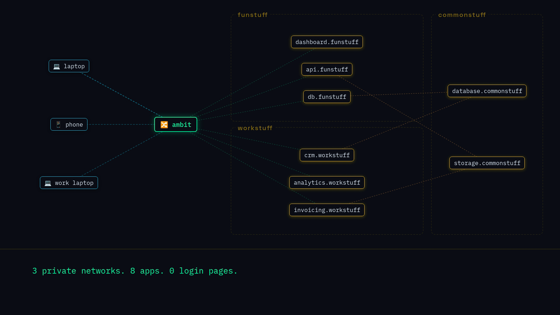This screenshot has width=560, height=315.
Task: Click the laptop device label text
Action: point(74,66)
